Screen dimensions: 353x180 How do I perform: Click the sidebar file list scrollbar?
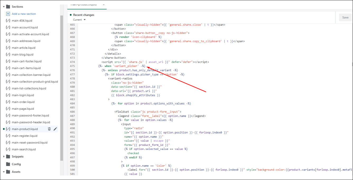tap(62, 88)
